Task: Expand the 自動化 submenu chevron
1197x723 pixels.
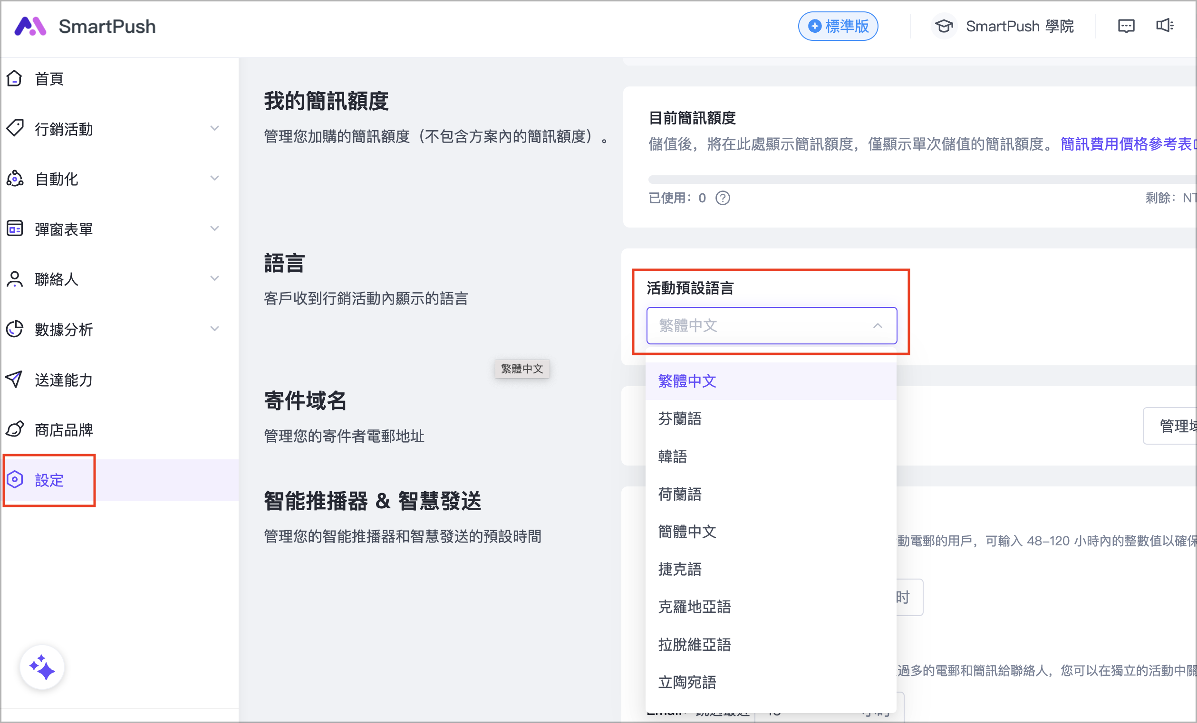Action: [214, 178]
